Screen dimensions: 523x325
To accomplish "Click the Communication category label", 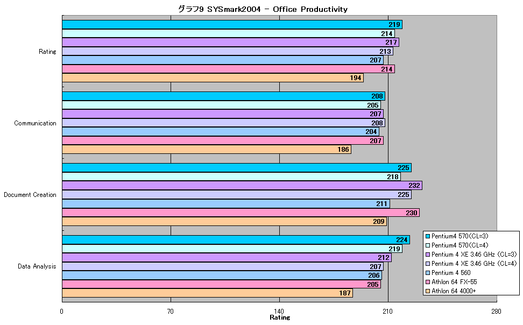I will click(x=35, y=123).
